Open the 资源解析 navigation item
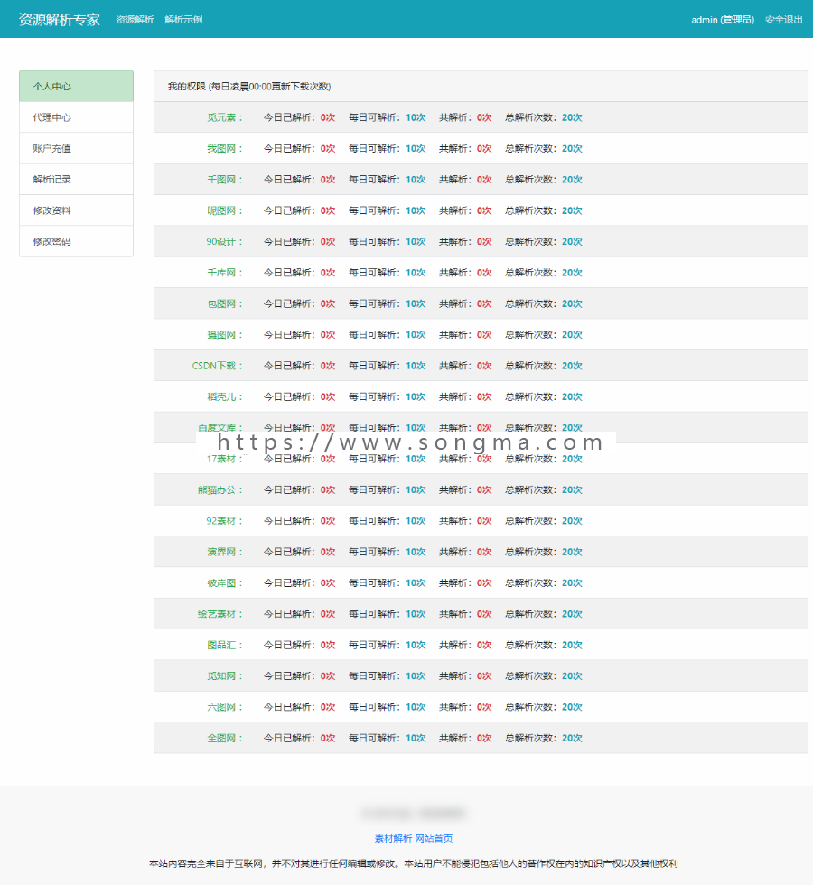This screenshot has height=885, width=813. click(135, 20)
